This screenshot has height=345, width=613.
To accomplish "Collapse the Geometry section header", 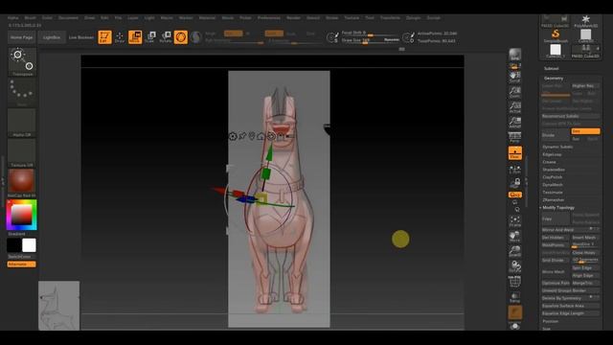I will (x=554, y=79).
